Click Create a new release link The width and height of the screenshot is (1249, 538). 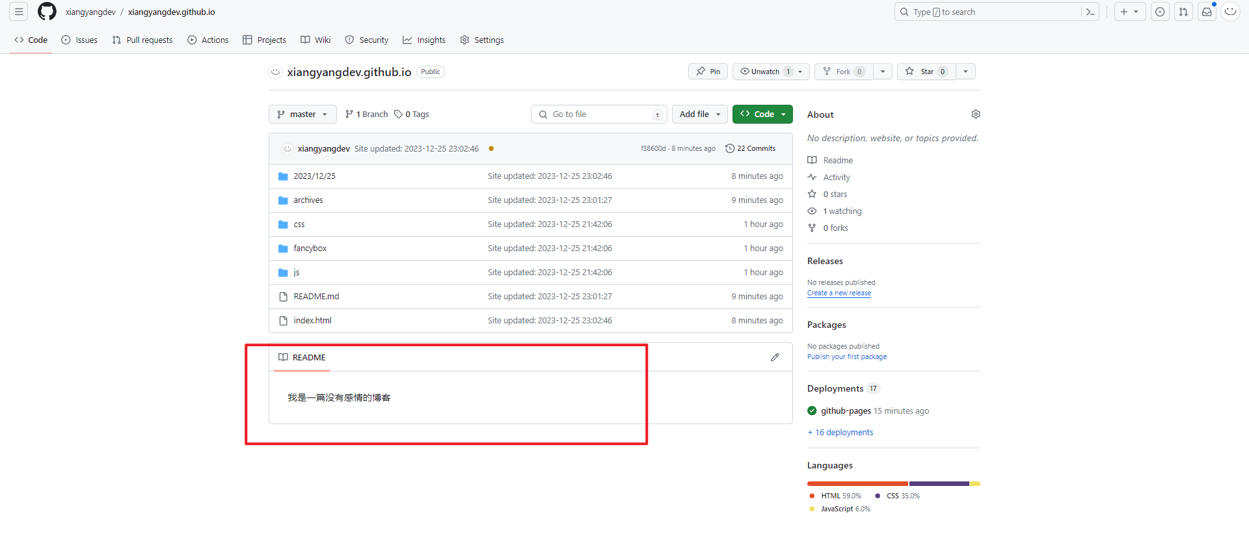click(x=839, y=293)
